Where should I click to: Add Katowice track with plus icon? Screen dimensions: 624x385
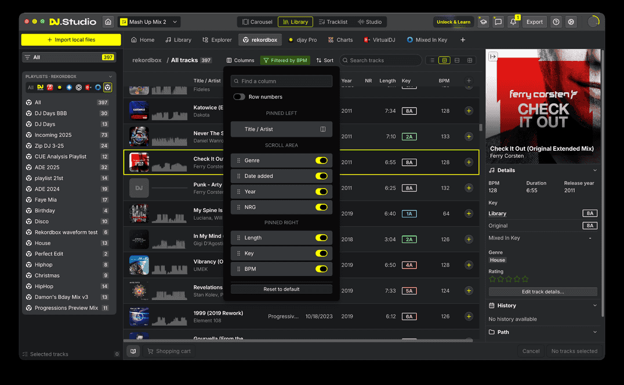coord(469,111)
